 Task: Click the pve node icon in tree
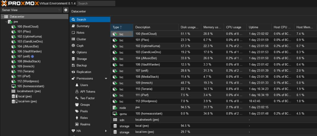(10, 22)
